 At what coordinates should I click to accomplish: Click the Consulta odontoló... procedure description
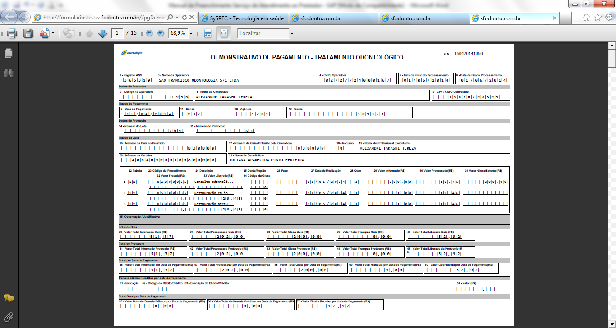click(x=214, y=182)
